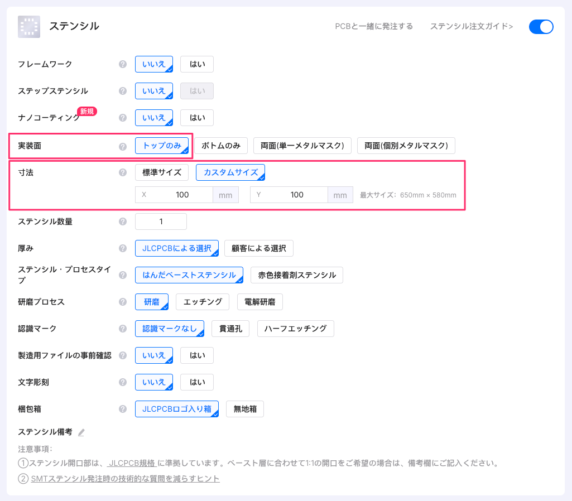Select 両面(個別メタルマスク) option

coord(406,146)
